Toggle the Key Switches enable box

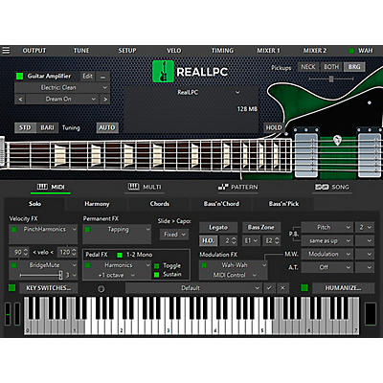pyautogui.click(x=11, y=288)
